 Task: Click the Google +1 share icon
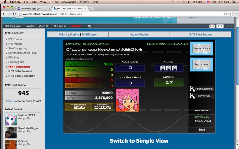pos(212,26)
